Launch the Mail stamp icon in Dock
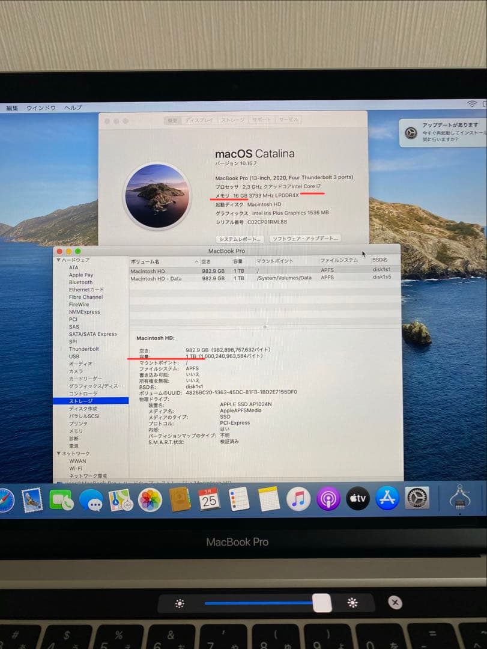Screen dimensions: 487x649 32,499
